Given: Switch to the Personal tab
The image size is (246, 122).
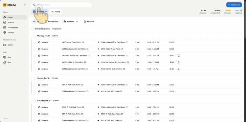Looking at the screenshot, I should pyautogui.click(x=89, y=22).
